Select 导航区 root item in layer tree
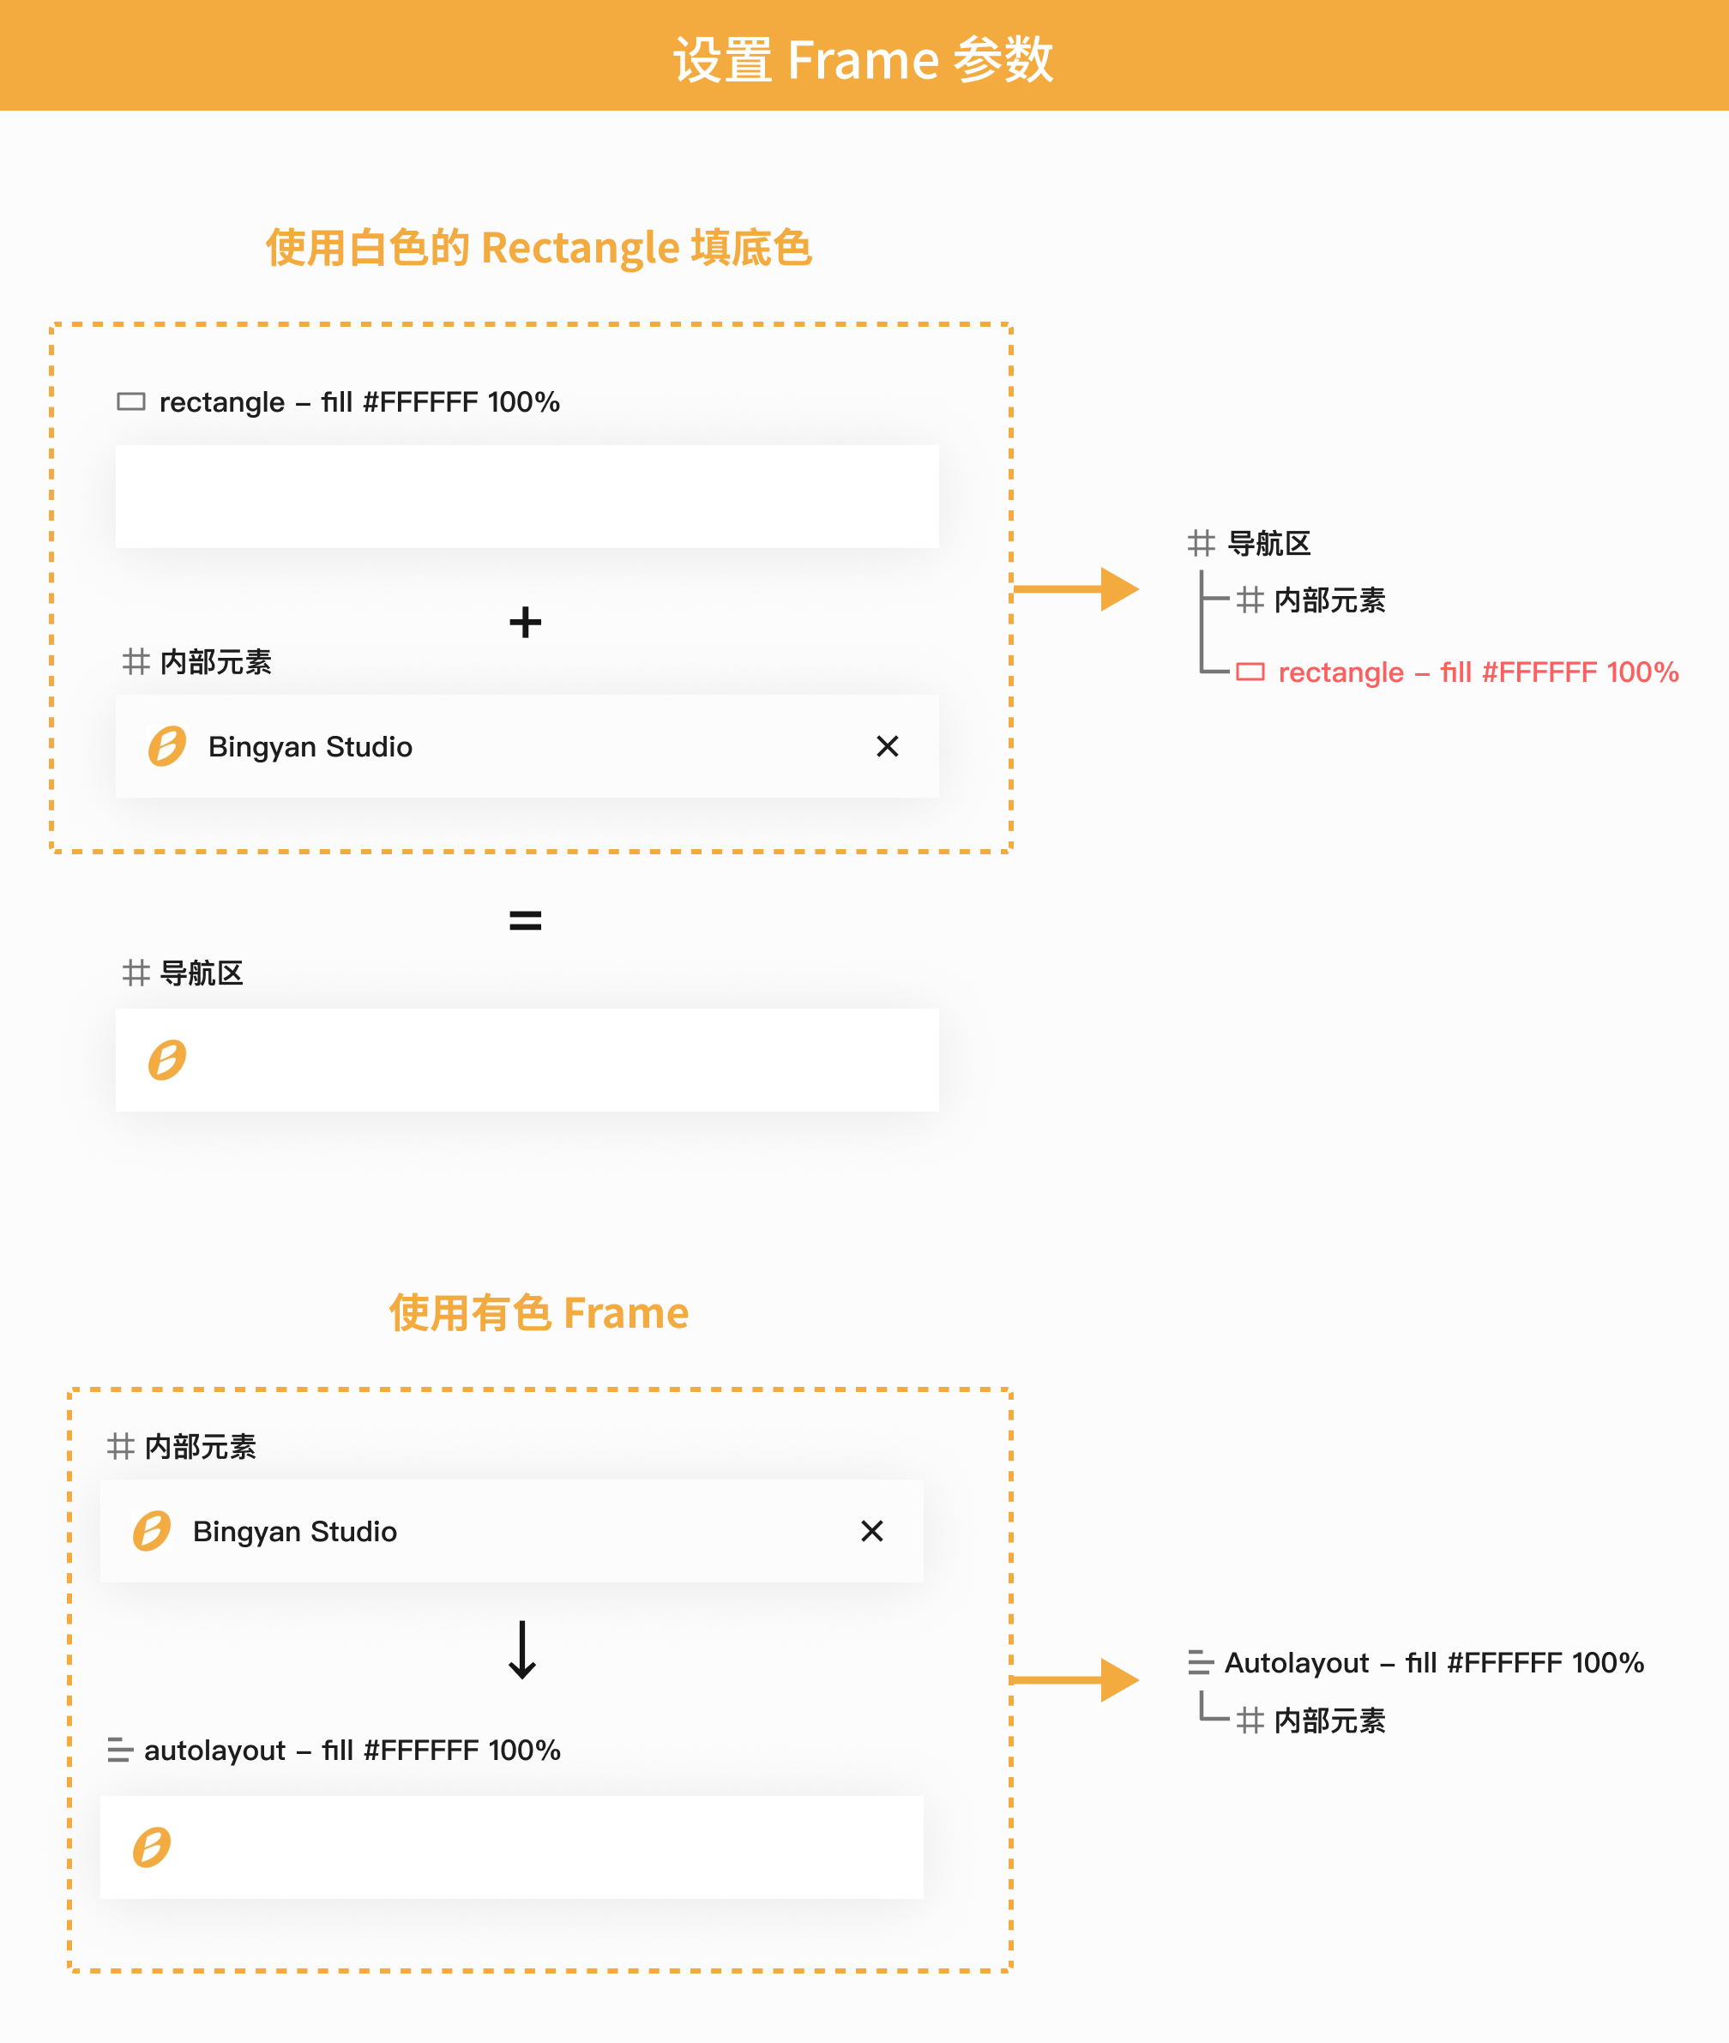The height and width of the screenshot is (2043, 1729). pyautogui.click(x=1268, y=543)
